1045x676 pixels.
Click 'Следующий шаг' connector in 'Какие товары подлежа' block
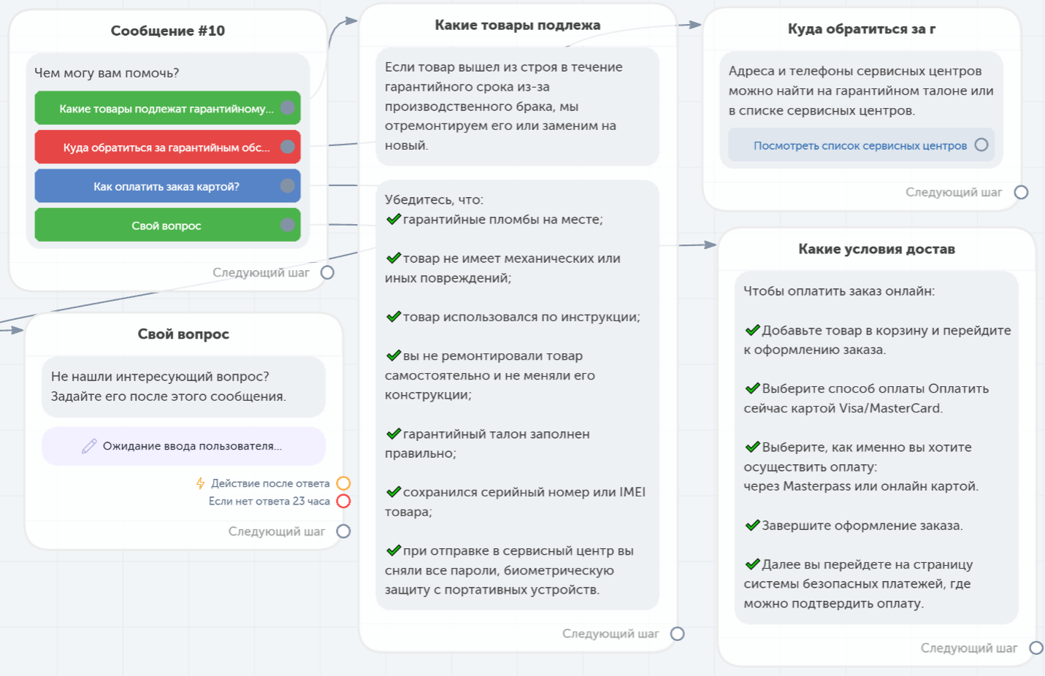(677, 634)
